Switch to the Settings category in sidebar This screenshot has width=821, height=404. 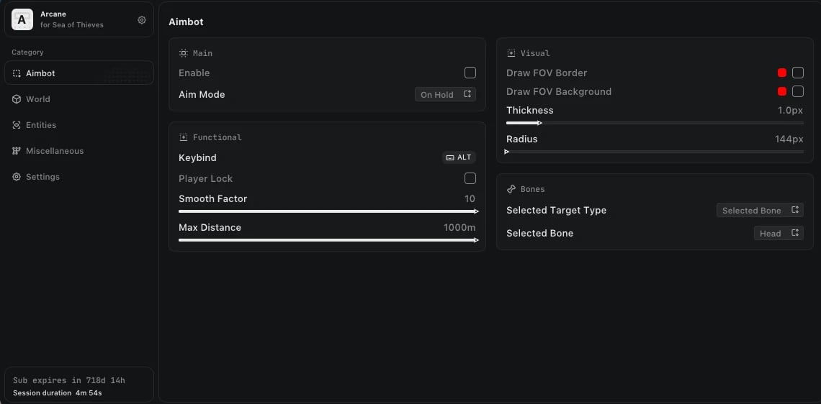(x=42, y=177)
